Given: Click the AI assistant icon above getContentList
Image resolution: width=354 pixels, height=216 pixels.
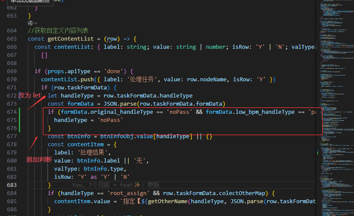Looking at the screenshot, I should click(x=30, y=23).
